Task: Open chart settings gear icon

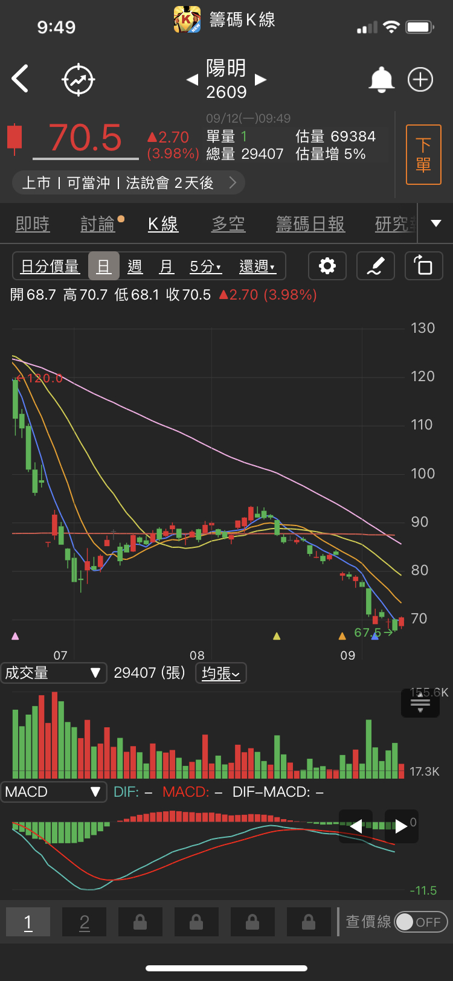Action: click(327, 266)
